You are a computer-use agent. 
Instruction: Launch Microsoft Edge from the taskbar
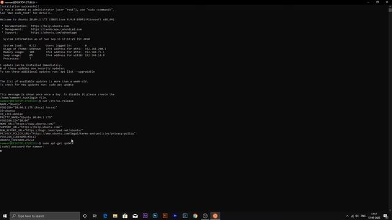105,216
